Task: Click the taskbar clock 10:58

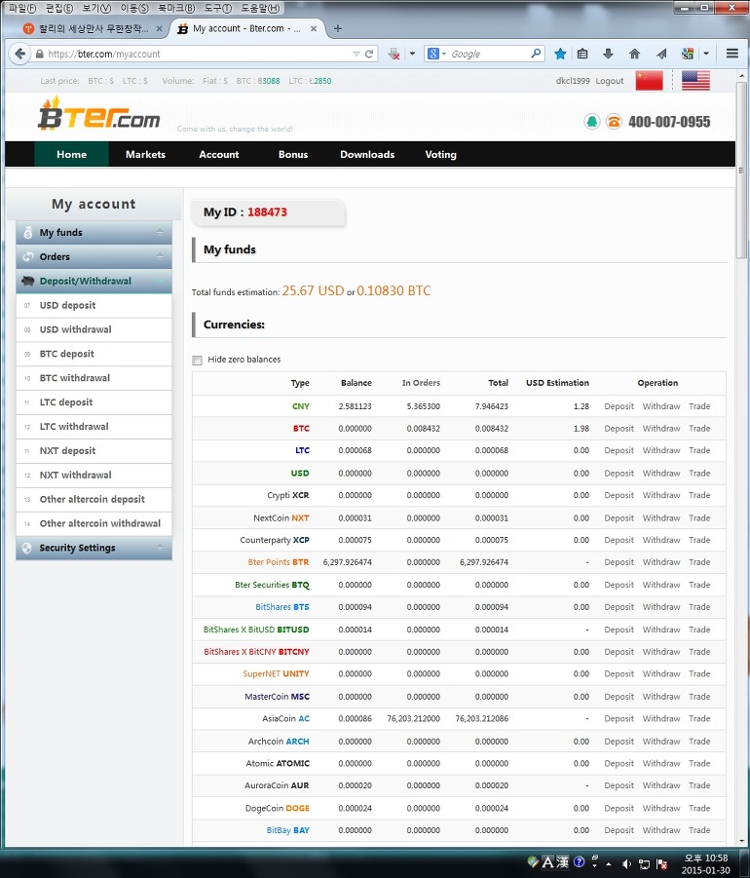Action: (706, 859)
